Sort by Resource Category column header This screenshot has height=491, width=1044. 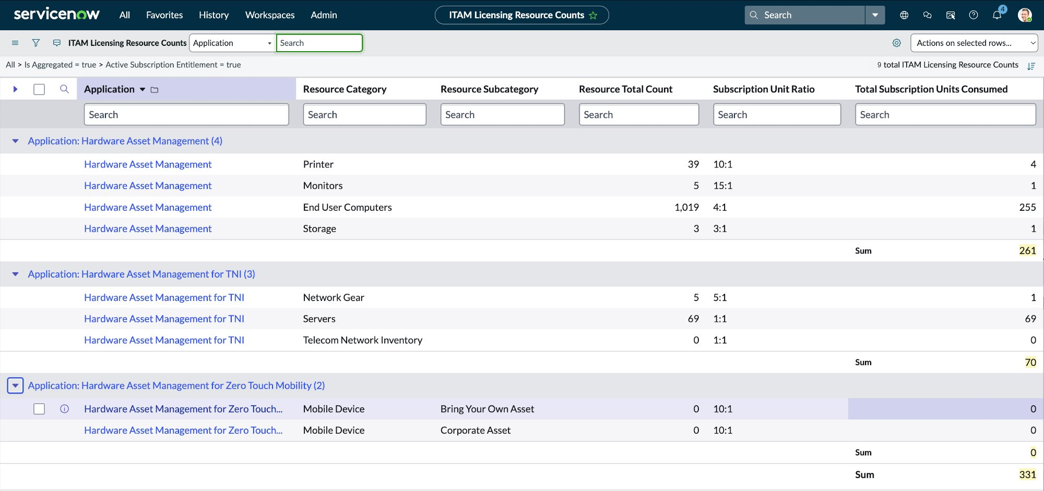[x=345, y=89]
